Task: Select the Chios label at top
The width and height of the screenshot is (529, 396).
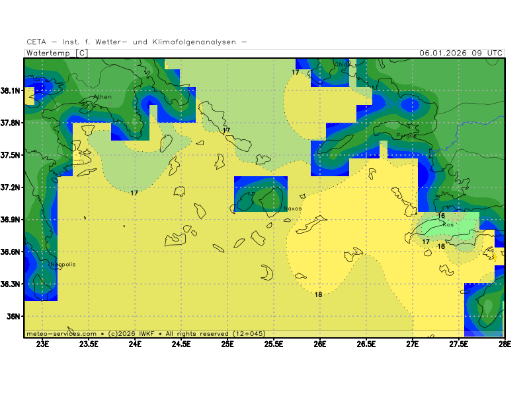Action: [342, 65]
